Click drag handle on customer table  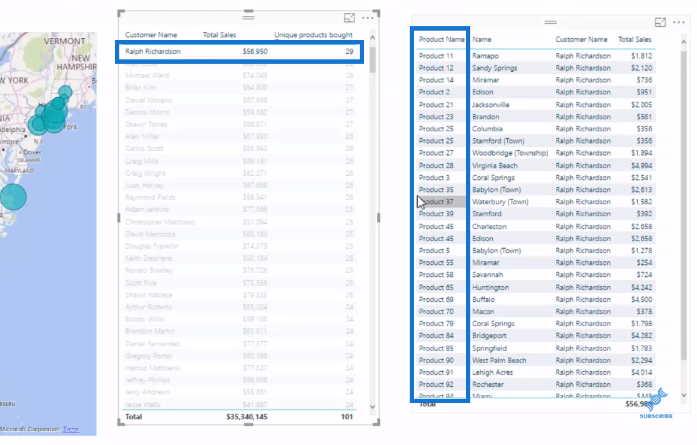click(249, 17)
